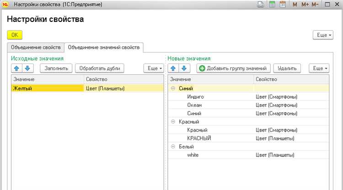Click the Заполнить button
Screen dimensions: 343x190
tap(56, 69)
